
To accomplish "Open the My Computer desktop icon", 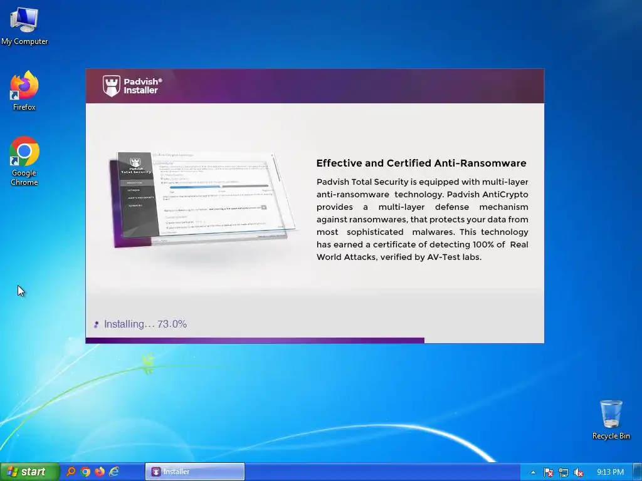I will (24, 26).
